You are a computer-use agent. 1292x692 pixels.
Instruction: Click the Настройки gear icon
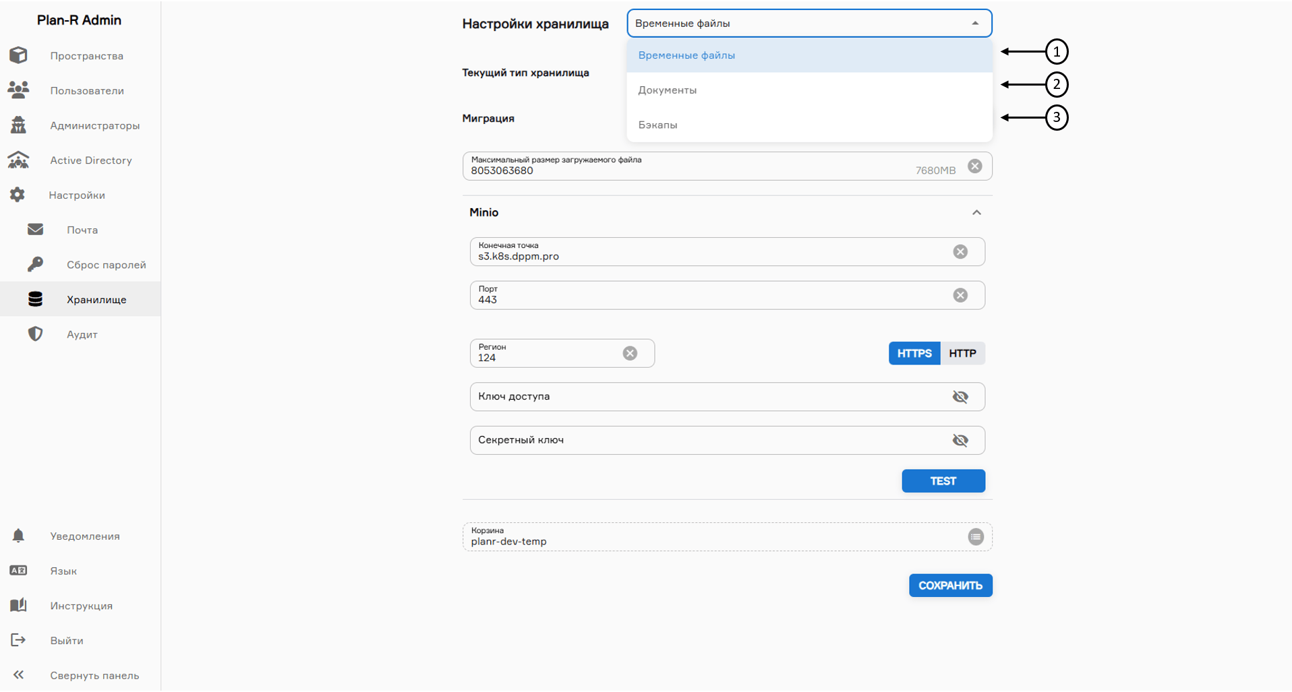click(18, 195)
